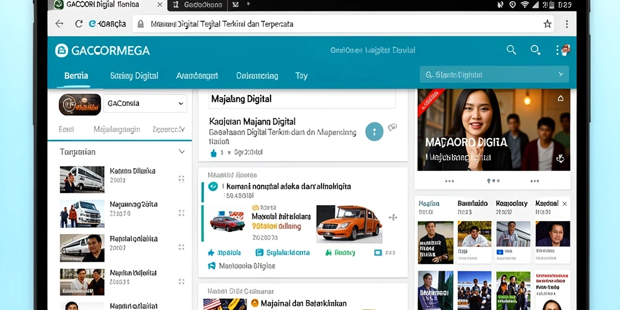Image resolution: width=620 pixels, height=310 pixels.
Task: Open the GAConaia dropdown in sidebar
Action: tap(145, 104)
